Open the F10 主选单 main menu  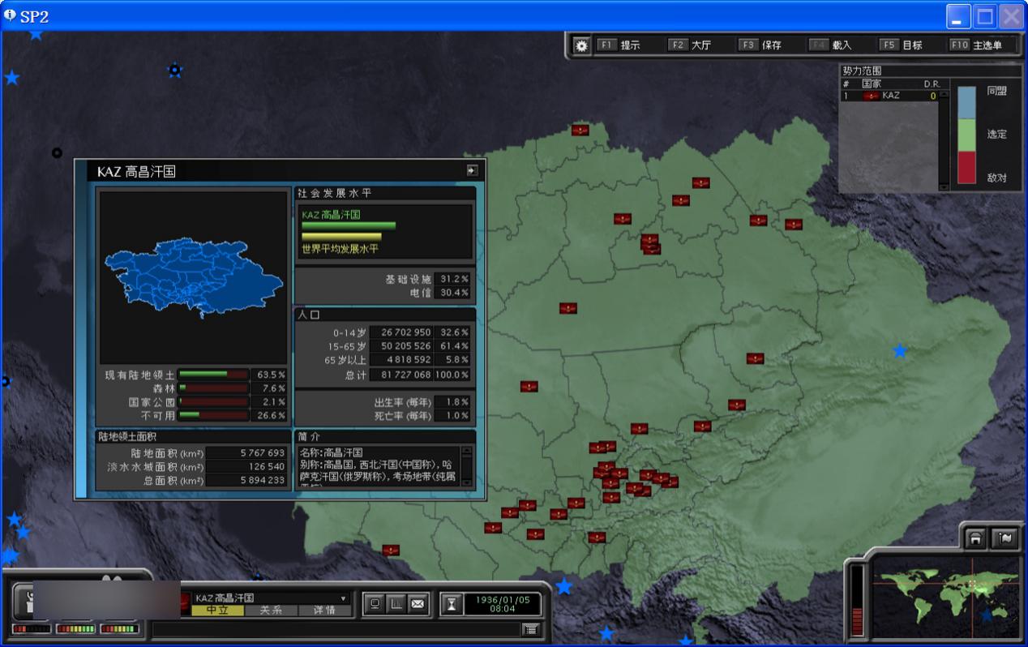click(976, 45)
